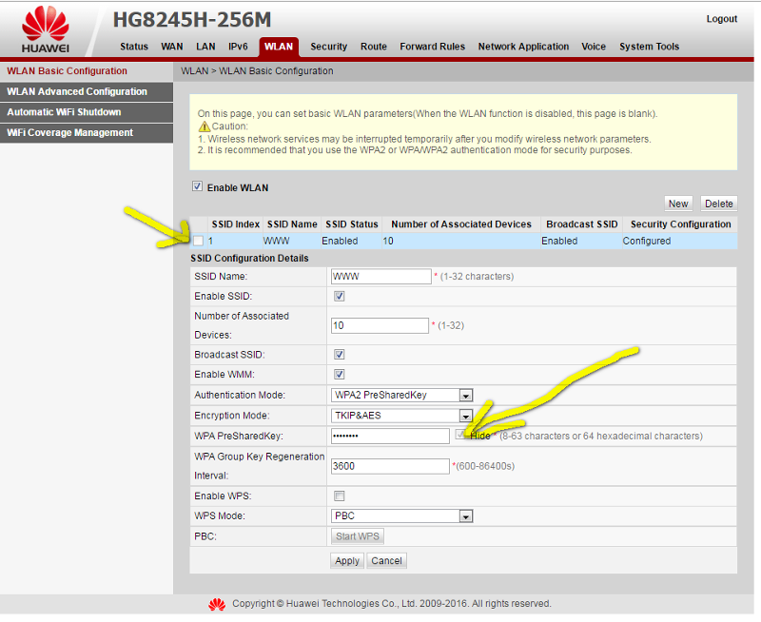Click the 'SSID Configuration Details' heading
Screen dimensions: 761x622
pyautogui.click(x=249, y=258)
